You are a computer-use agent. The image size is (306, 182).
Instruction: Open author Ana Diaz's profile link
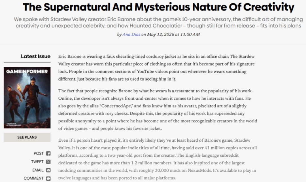(x=131, y=35)
